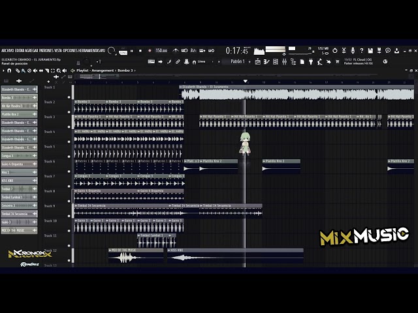Open the playlist menu arrow
The height and width of the screenshot is (313, 418).
click(3, 70)
